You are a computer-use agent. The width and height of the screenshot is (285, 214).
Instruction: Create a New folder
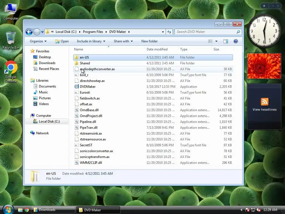click(x=149, y=41)
